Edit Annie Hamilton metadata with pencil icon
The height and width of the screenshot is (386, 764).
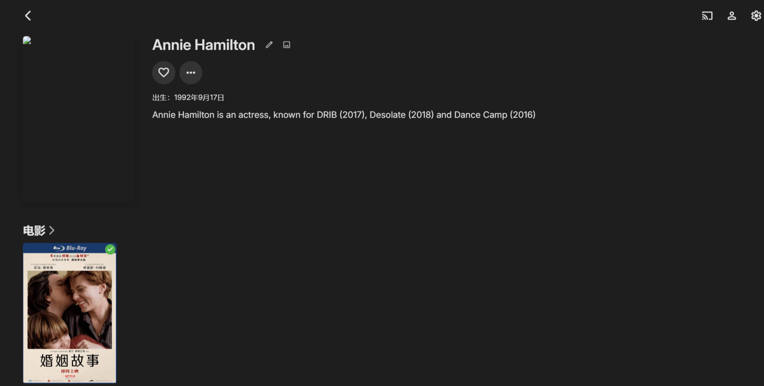(x=269, y=45)
